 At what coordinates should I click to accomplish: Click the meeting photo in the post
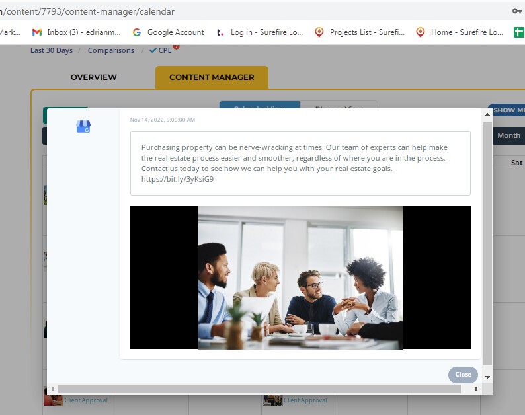click(x=300, y=278)
